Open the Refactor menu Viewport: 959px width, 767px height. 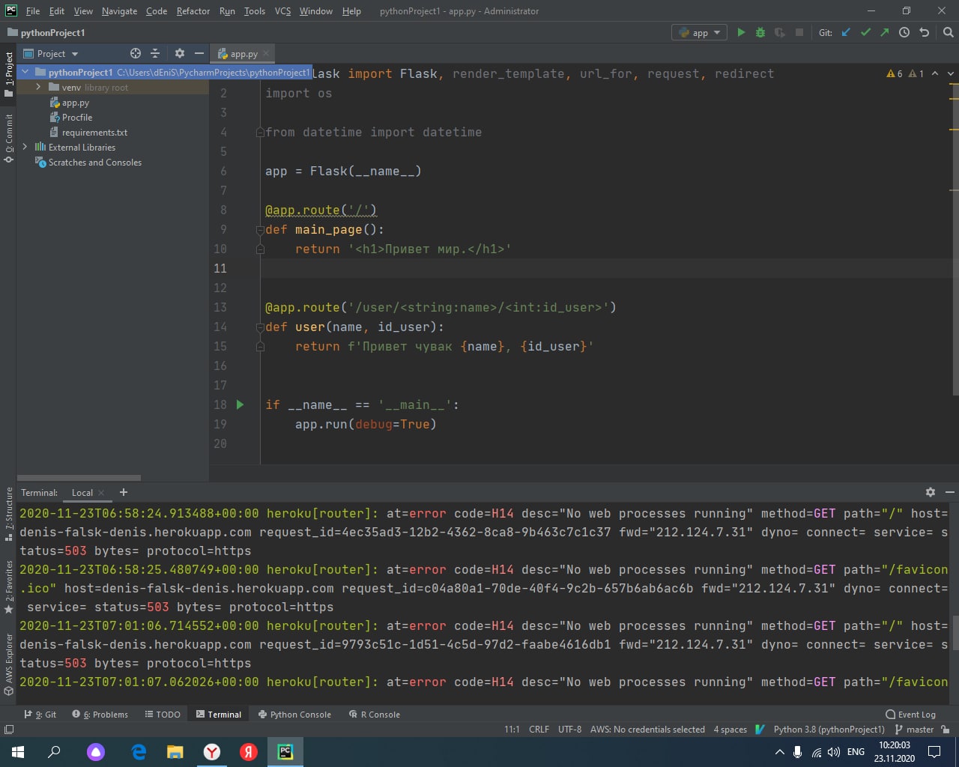(193, 11)
